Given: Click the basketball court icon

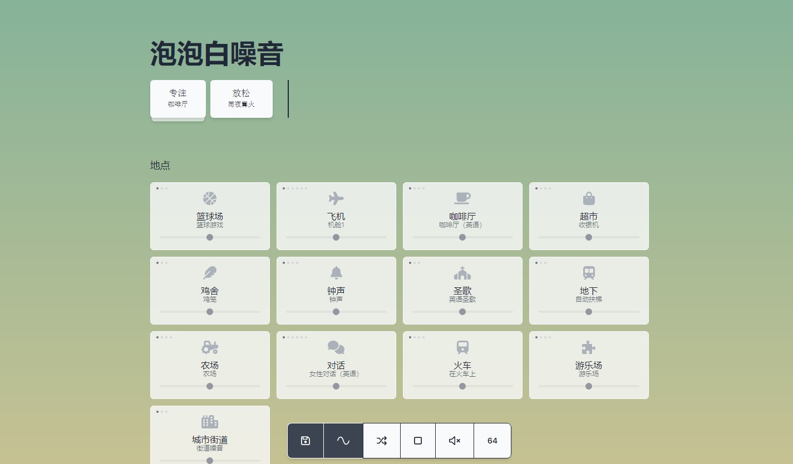Looking at the screenshot, I should click(210, 198).
